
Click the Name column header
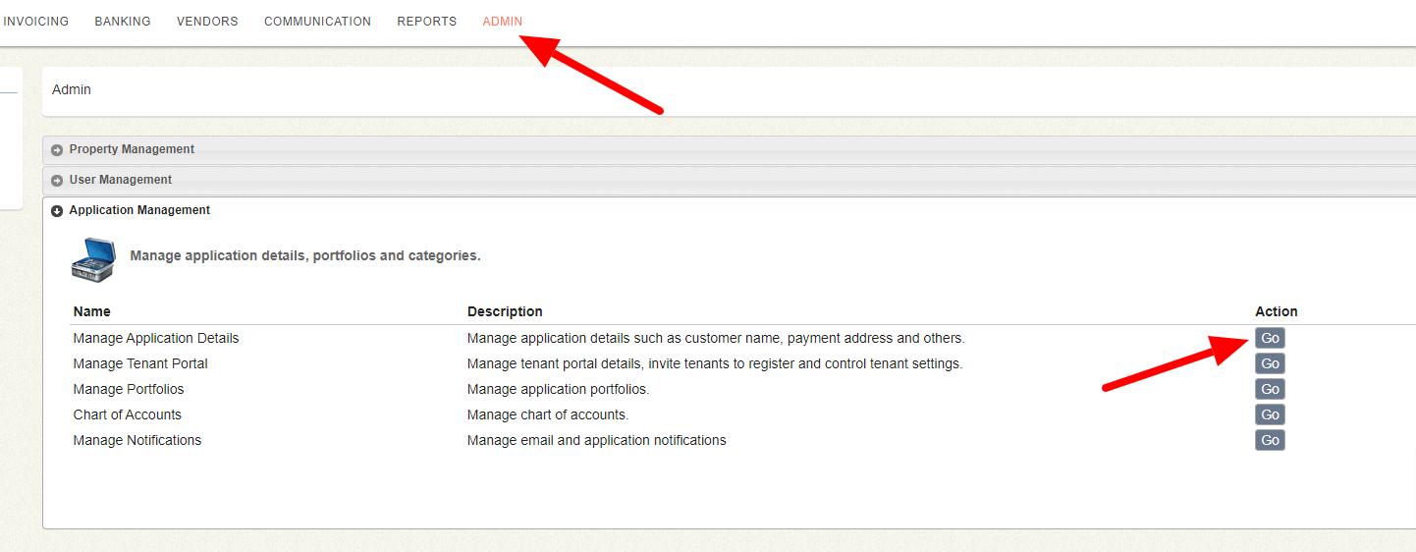(x=92, y=311)
